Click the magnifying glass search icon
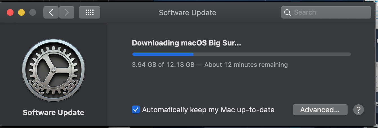This screenshot has width=378, height=128. point(288,13)
